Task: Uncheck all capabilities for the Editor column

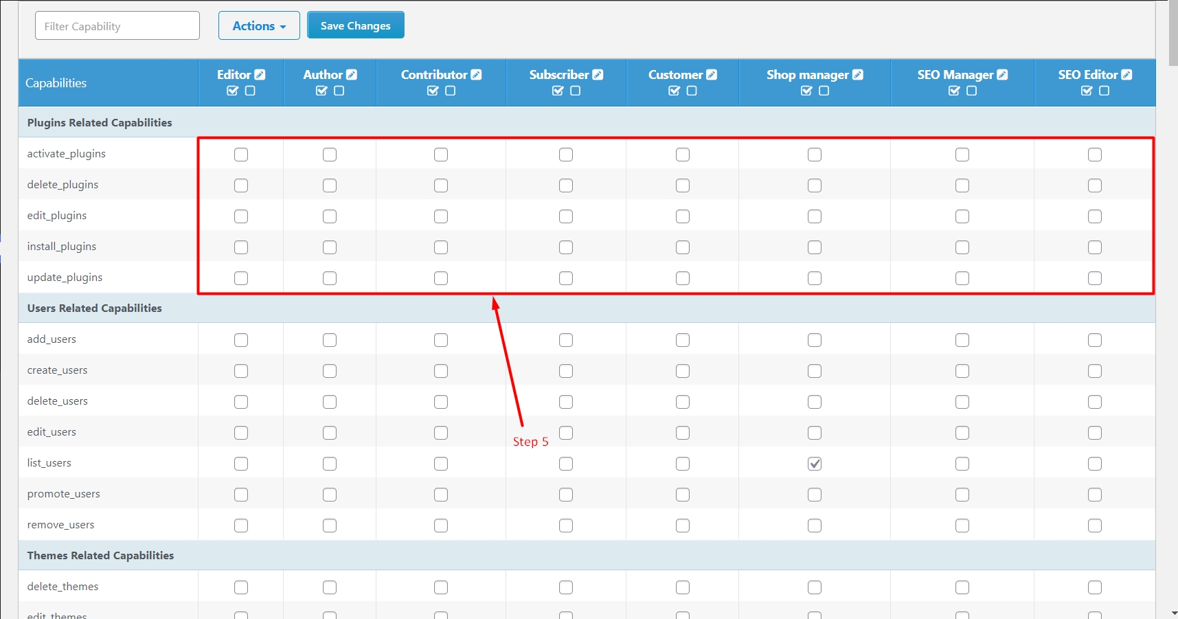Action: [x=250, y=91]
